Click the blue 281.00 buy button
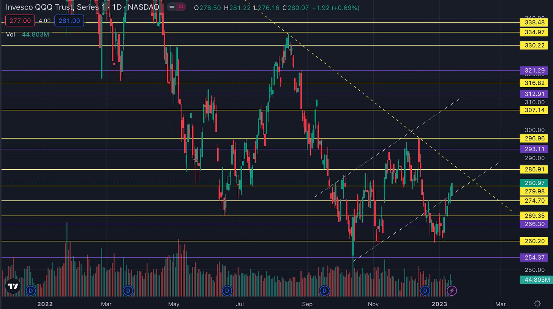This screenshot has height=309, width=553. tap(69, 21)
